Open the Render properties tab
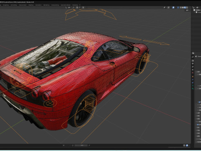This screenshot has width=201, height=151. pyautogui.click(x=193, y=61)
